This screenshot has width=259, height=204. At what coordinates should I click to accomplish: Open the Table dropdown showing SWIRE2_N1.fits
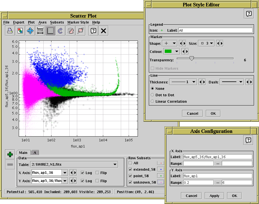pos(74,165)
